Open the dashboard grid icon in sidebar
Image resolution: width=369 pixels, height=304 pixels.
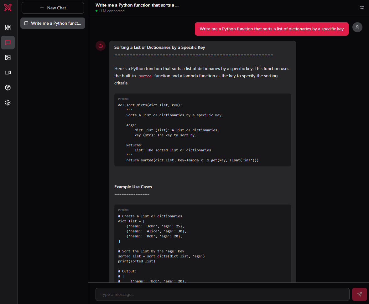click(8, 28)
